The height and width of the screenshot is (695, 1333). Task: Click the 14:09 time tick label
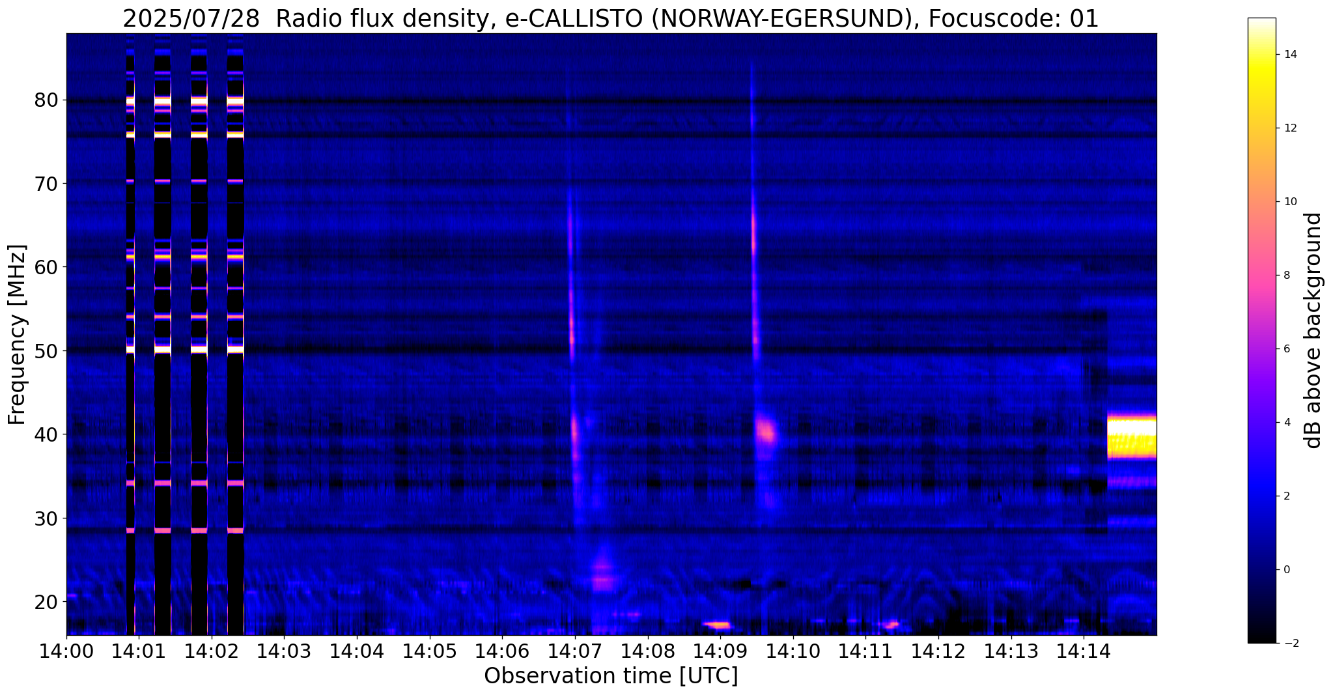pos(720,651)
